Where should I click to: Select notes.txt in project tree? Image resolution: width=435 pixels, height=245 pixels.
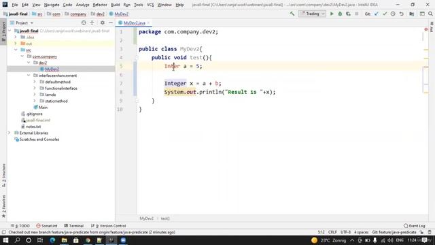pyautogui.click(x=33, y=127)
